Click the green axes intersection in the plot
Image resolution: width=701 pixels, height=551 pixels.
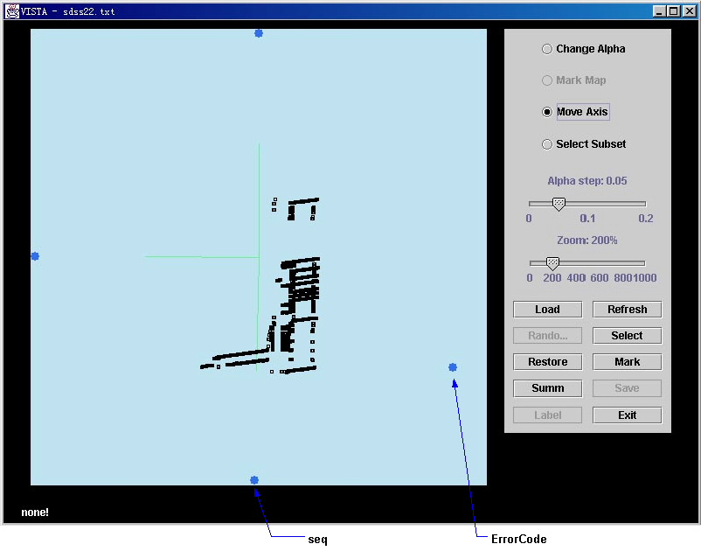tap(259, 257)
